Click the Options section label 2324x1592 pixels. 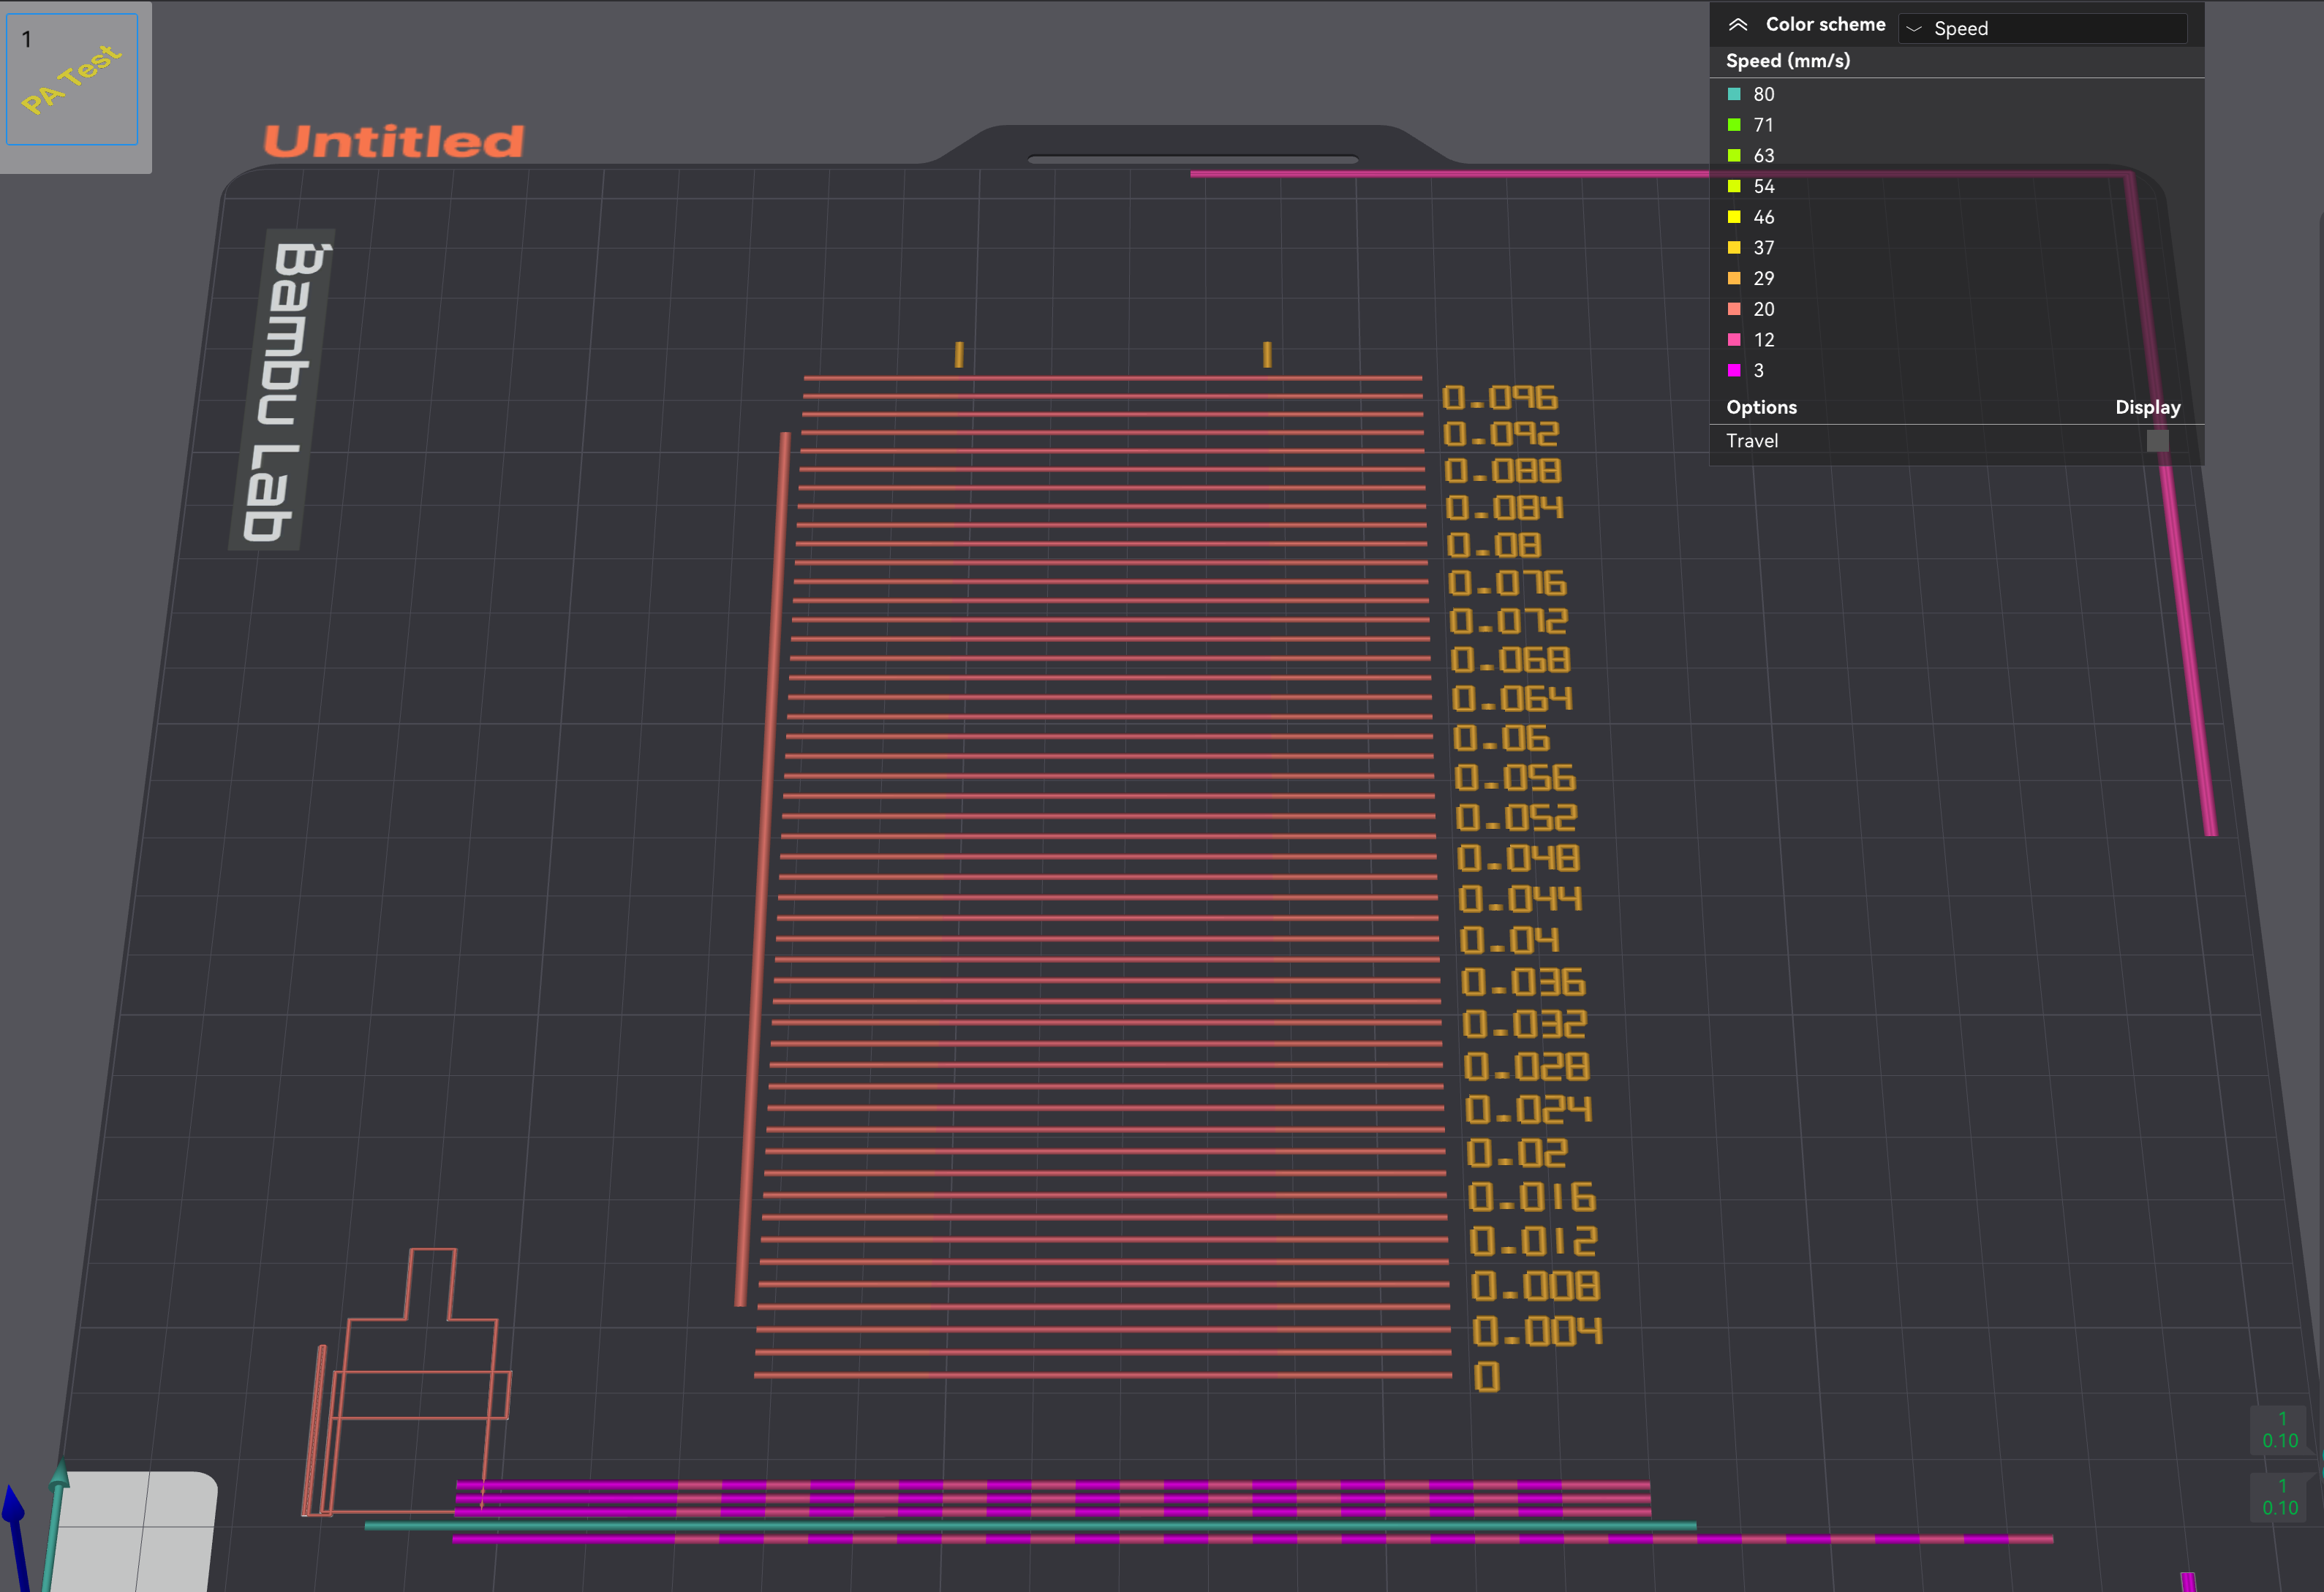[1761, 406]
